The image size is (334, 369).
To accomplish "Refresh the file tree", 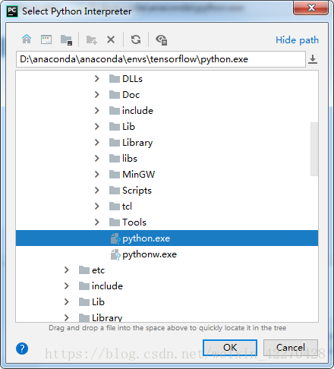I will tap(136, 39).
